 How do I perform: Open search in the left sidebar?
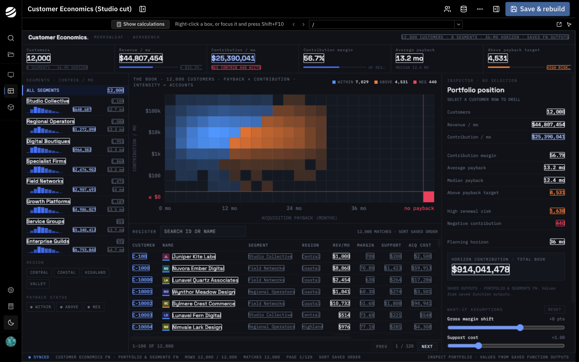[x=11, y=38]
